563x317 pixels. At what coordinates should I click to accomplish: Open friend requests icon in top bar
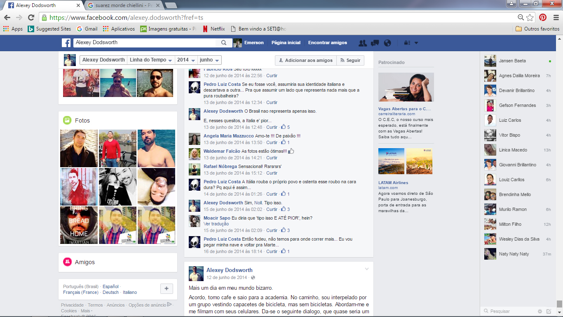363,43
